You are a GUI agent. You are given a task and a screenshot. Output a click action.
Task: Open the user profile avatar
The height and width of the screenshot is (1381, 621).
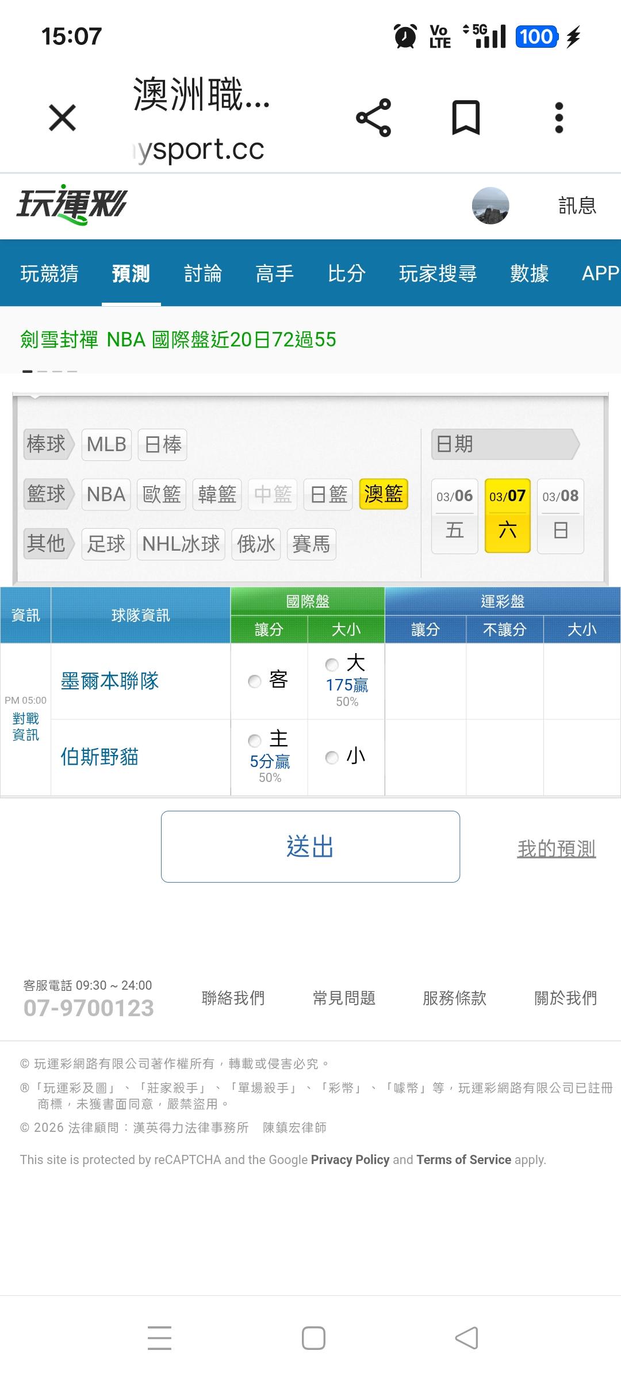(x=490, y=205)
